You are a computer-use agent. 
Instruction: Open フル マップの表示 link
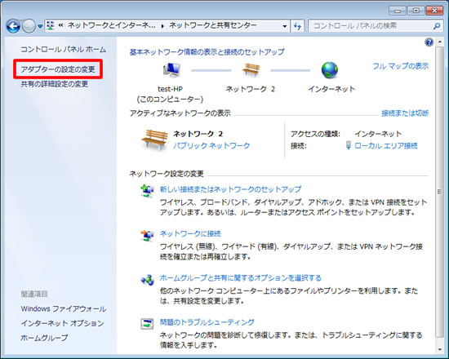pos(401,66)
